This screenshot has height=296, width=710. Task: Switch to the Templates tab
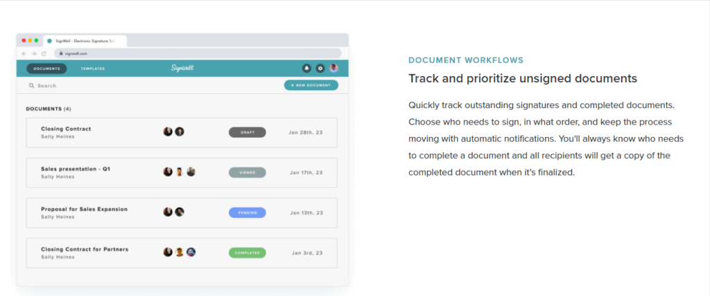coord(93,68)
